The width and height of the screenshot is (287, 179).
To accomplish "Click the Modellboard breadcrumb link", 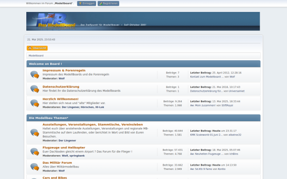I will coord(36,56).
